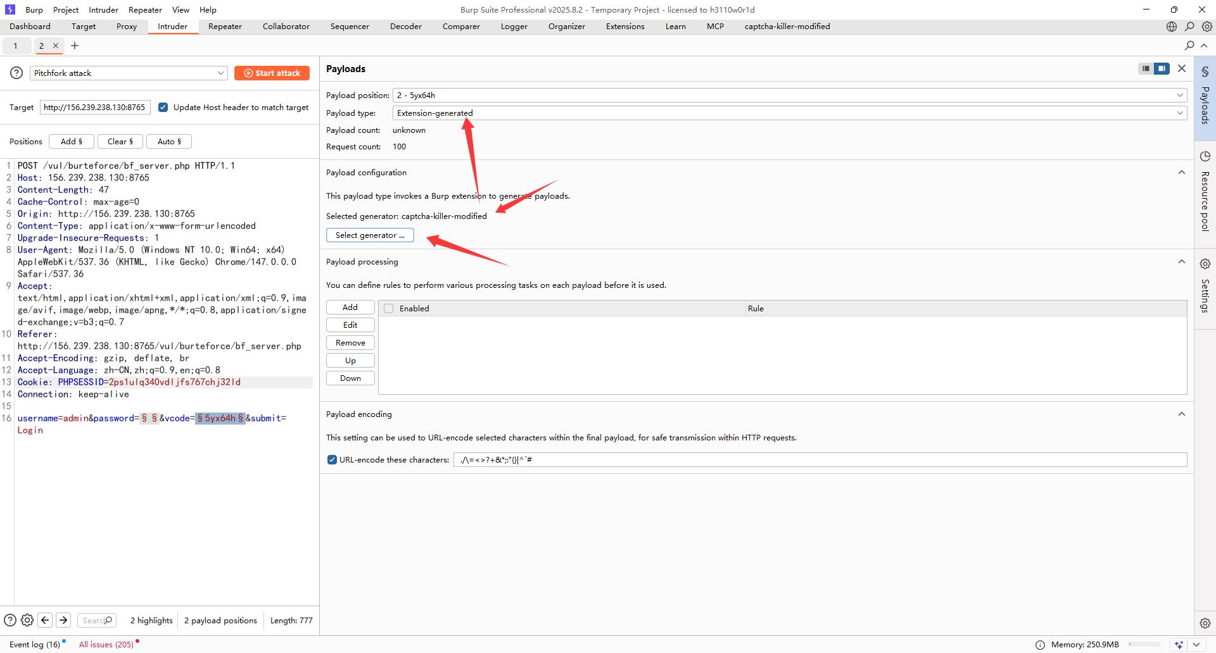Open the Payload type dropdown

coord(789,113)
